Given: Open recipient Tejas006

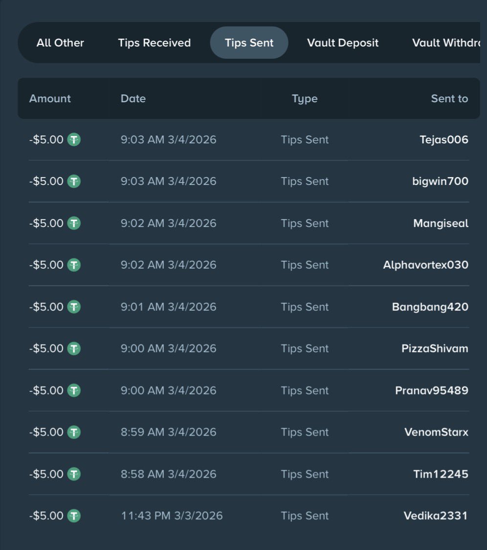Looking at the screenshot, I should 444,139.
